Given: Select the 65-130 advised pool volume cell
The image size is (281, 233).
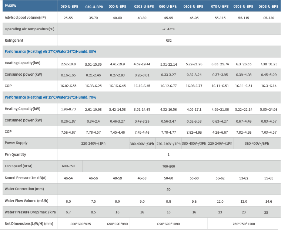Looking at the screenshot, I should point(268,18).
